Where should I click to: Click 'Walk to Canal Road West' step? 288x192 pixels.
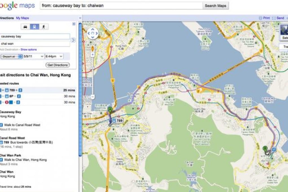[22, 125]
